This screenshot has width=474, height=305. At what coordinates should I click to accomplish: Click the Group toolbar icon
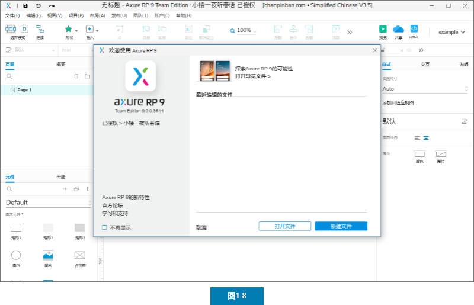coord(188,29)
